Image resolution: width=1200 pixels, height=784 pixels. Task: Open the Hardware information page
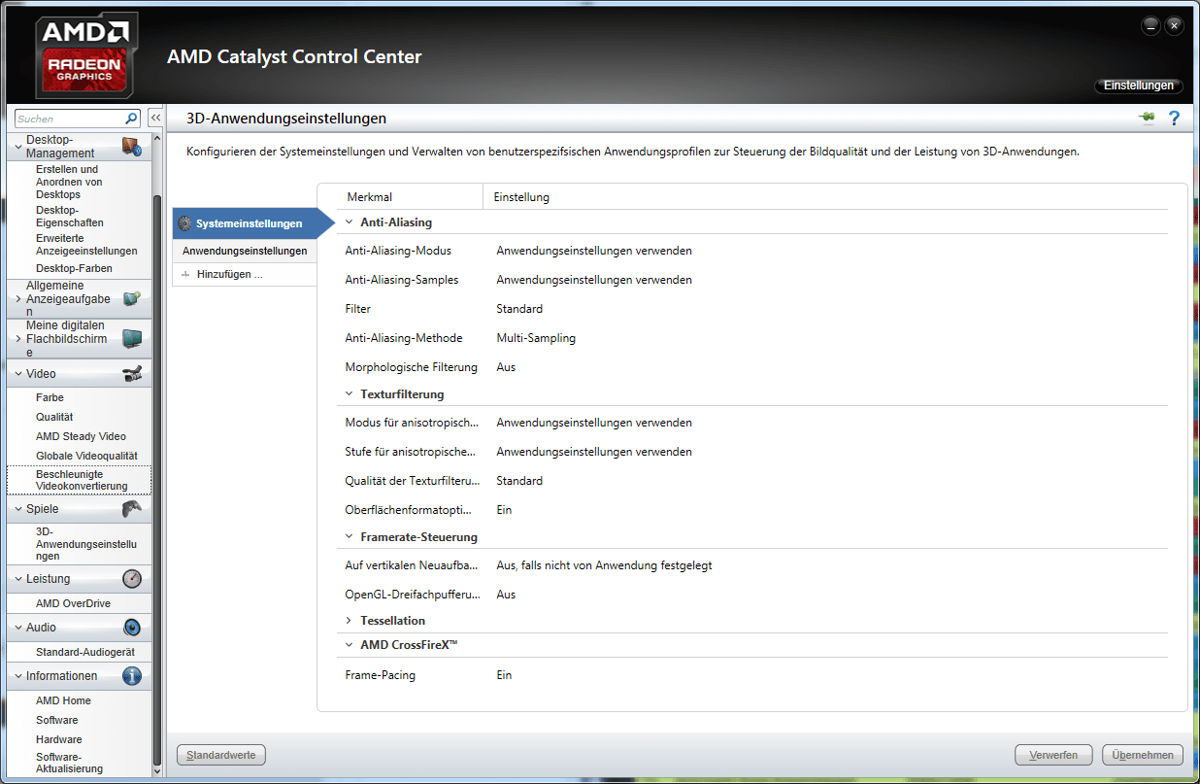[59, 739]
